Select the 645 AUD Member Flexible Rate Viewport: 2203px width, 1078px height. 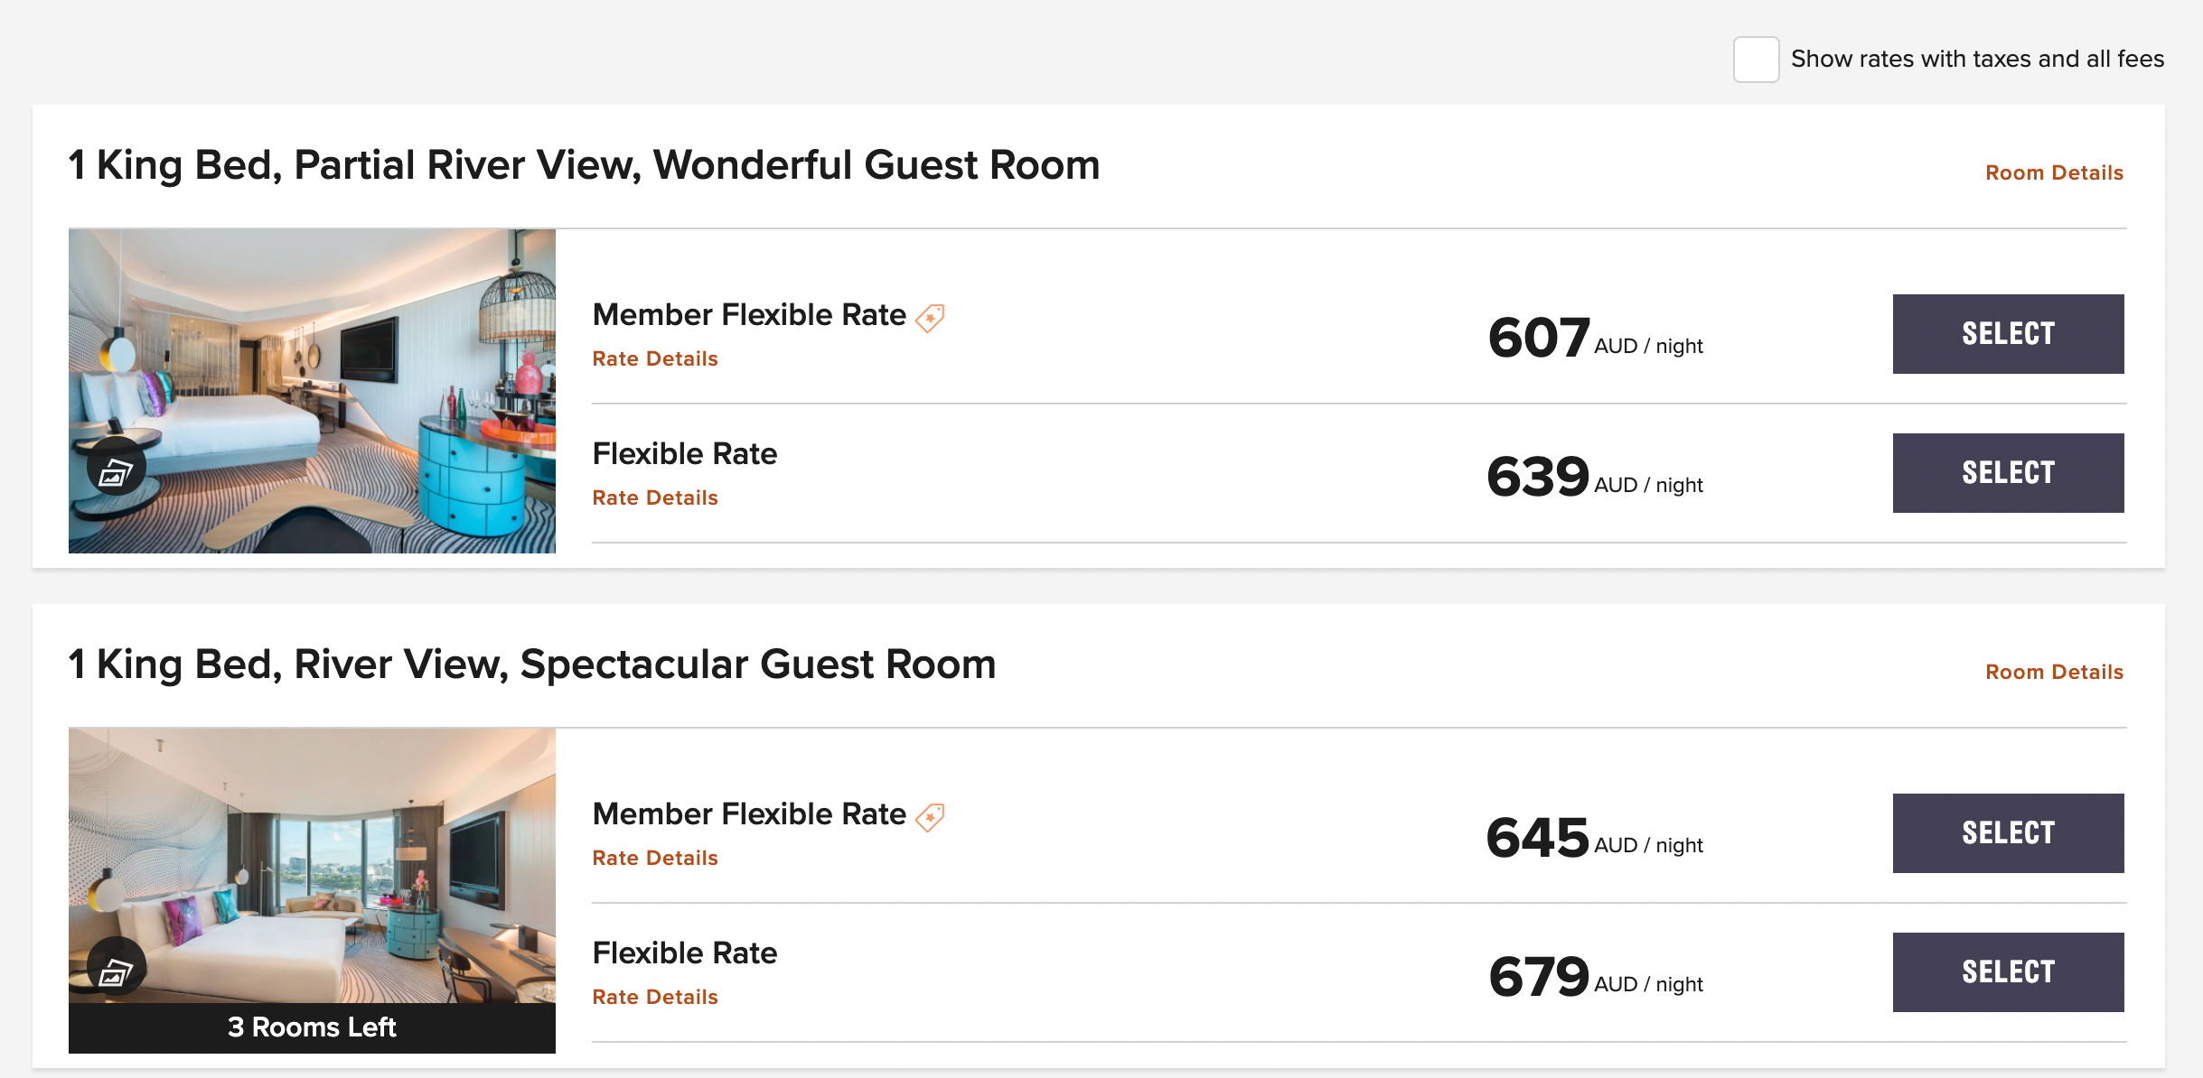pyautogui.click(x=2007, y=833)
